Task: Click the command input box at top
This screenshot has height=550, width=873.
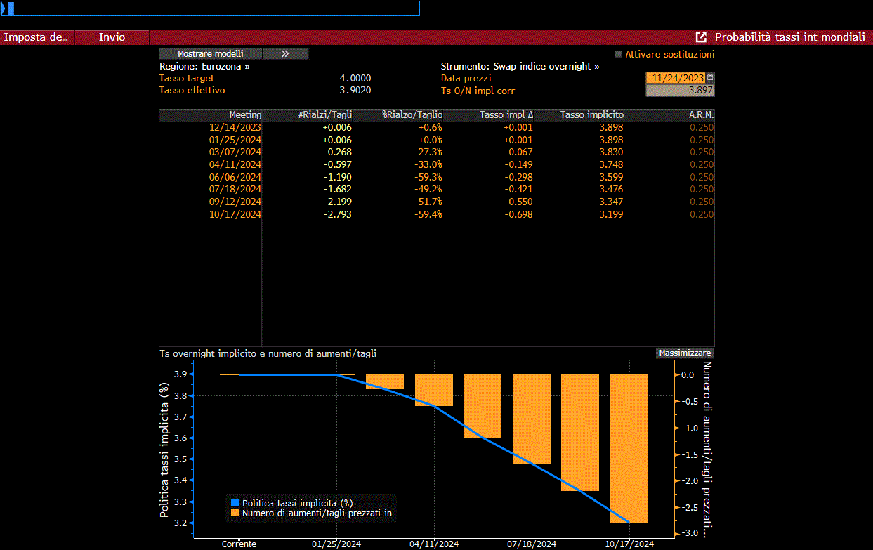Action: point(210,8)
